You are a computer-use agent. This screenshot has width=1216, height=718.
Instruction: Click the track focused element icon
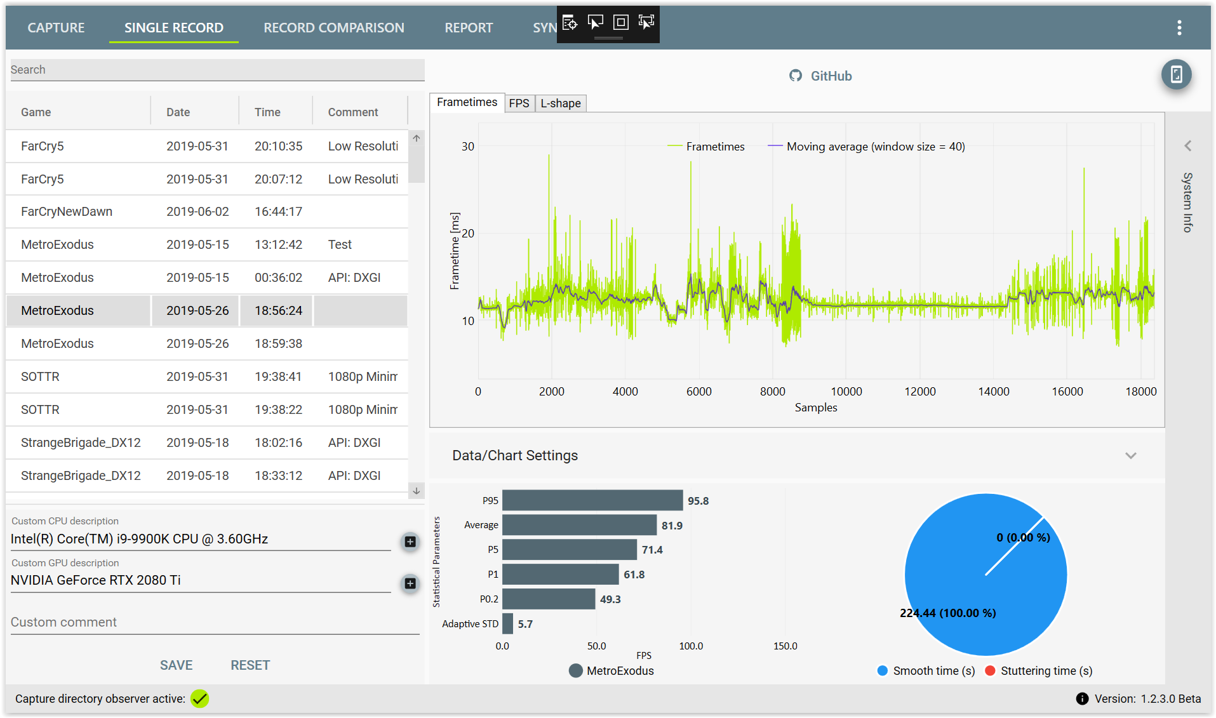point(646,23)
